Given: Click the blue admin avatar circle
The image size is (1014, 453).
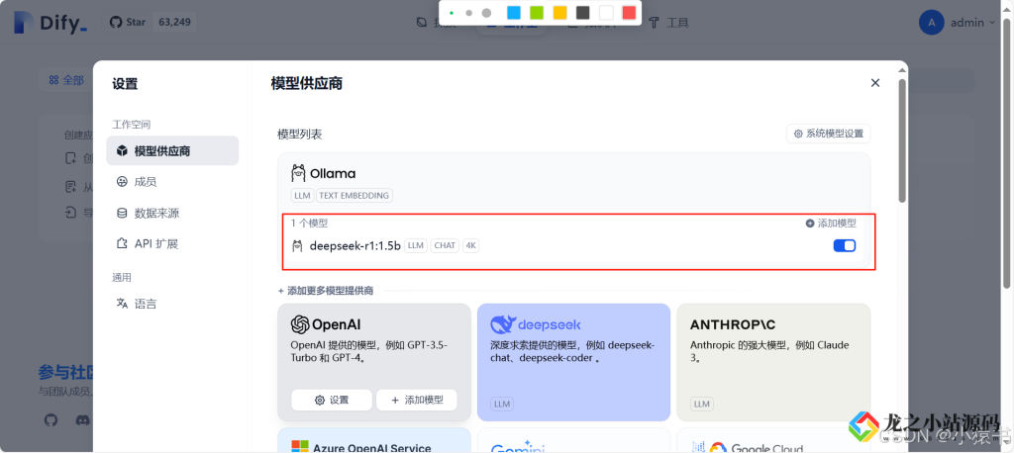Looking at the screenshot, I should click(931, 23).
